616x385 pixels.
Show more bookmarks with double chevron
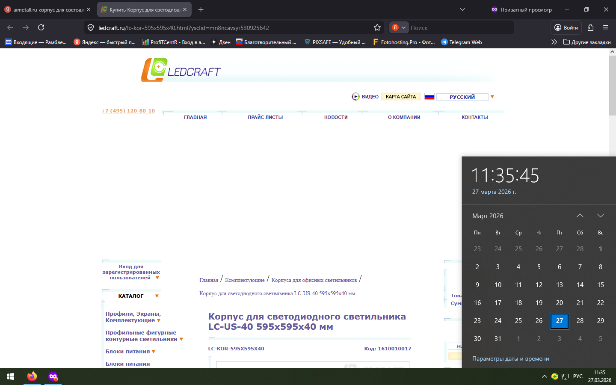coord(554,42)
